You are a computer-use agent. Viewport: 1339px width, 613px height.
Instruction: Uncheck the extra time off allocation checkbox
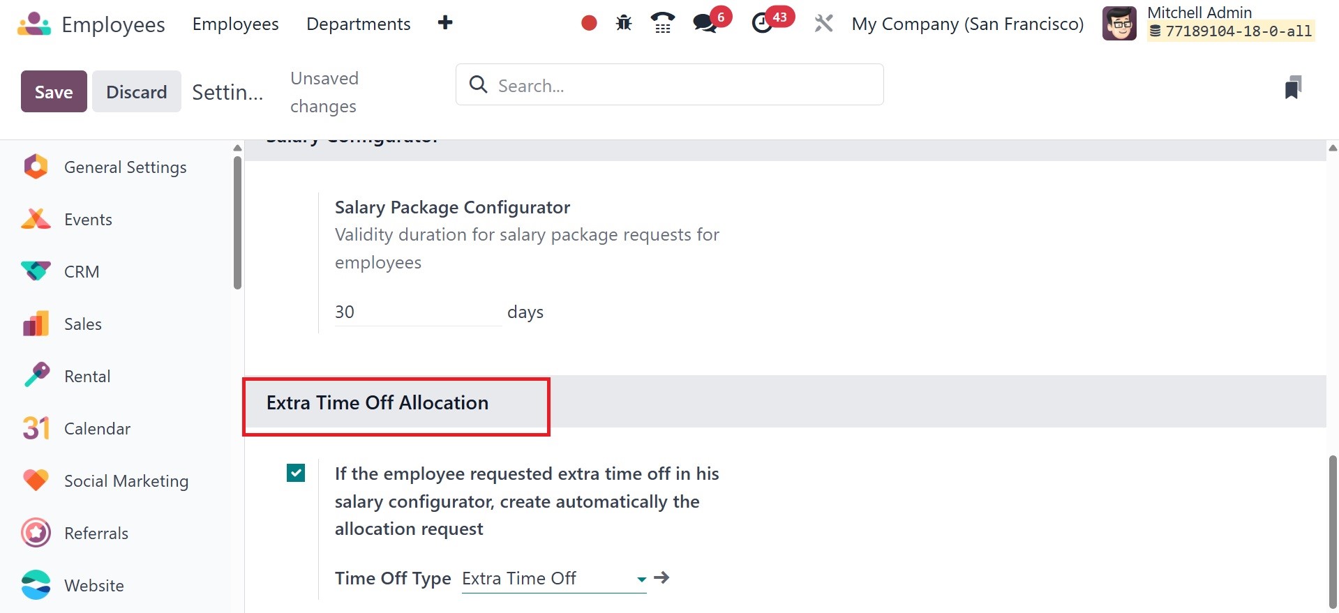[296, 473]
